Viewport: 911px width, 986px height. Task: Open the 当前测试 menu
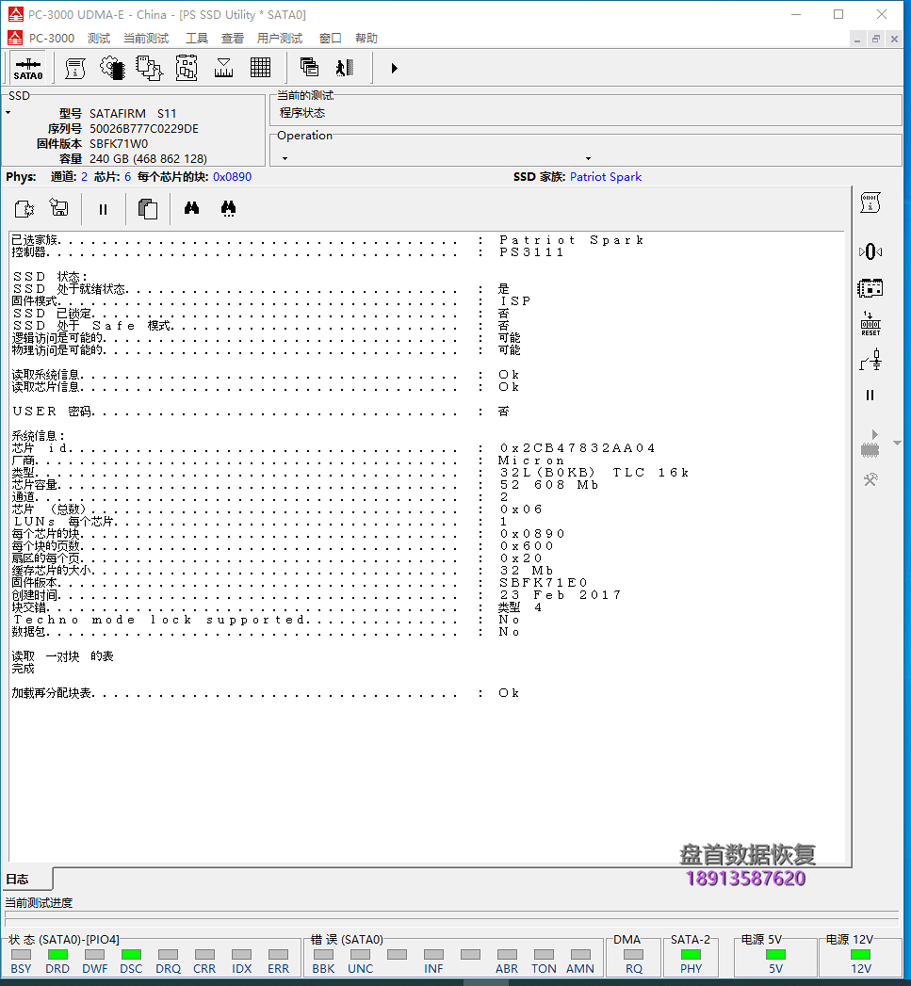point(146,39)
